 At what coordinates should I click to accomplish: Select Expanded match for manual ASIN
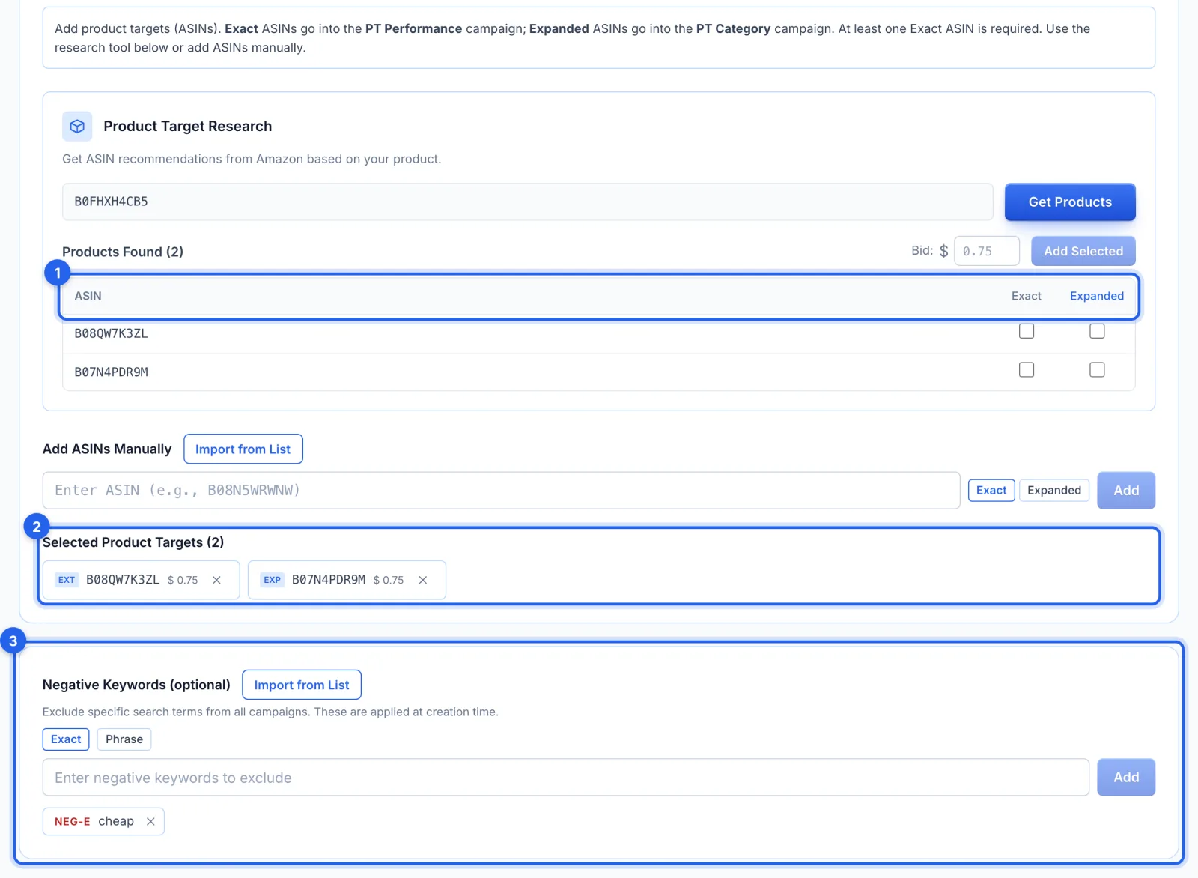click(1054, 490)
